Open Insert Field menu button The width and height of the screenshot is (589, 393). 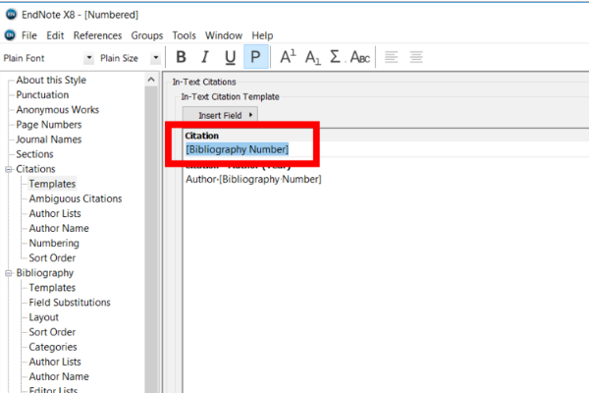220,115
